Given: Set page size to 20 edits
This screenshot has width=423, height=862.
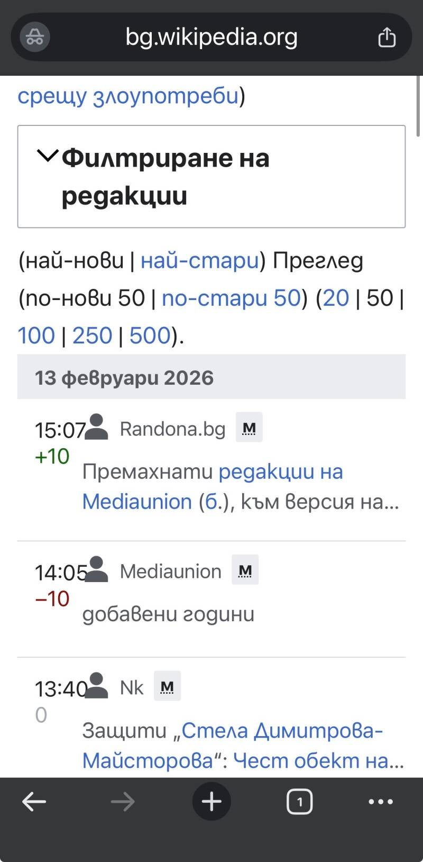Looking at the screenshot, I should (336, 298).
